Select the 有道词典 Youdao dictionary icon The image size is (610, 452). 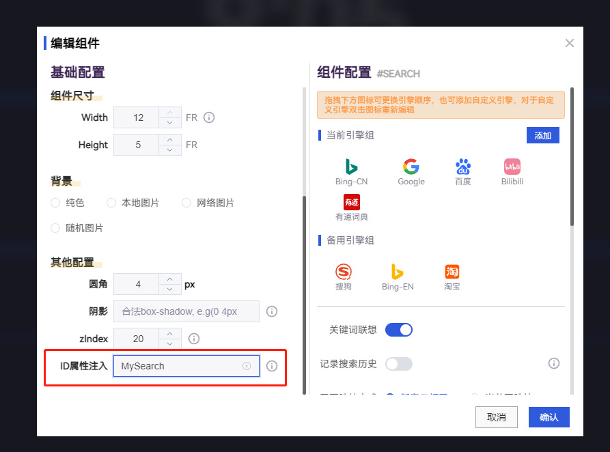351,202
